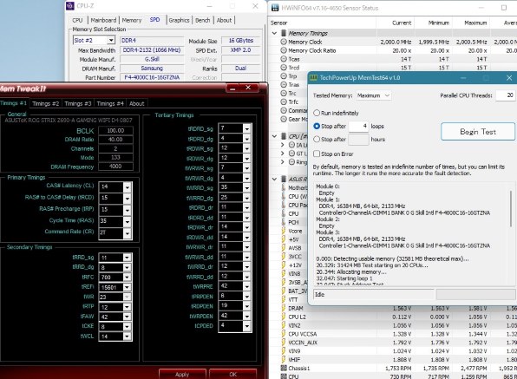This screenshot has height=379, width=517.
Task: Click the Maximum column header in HWiNFO
Action: coord(471,23)
